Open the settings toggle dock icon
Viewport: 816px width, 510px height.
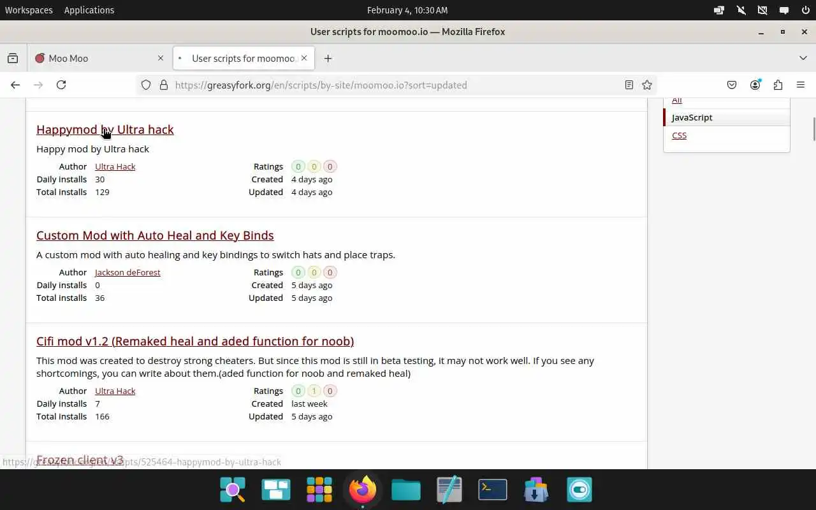pos(579,490)
